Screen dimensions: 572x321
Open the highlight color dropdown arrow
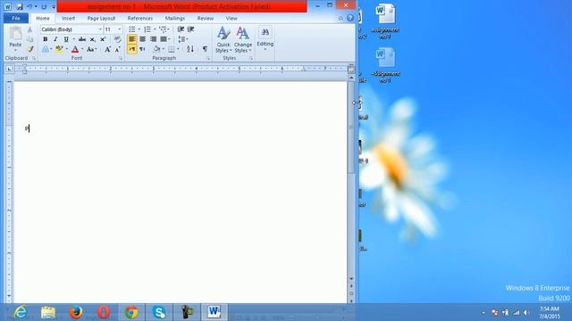[67, 49]
